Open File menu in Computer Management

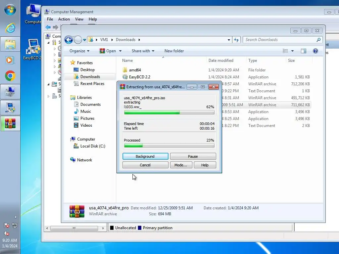50,19
